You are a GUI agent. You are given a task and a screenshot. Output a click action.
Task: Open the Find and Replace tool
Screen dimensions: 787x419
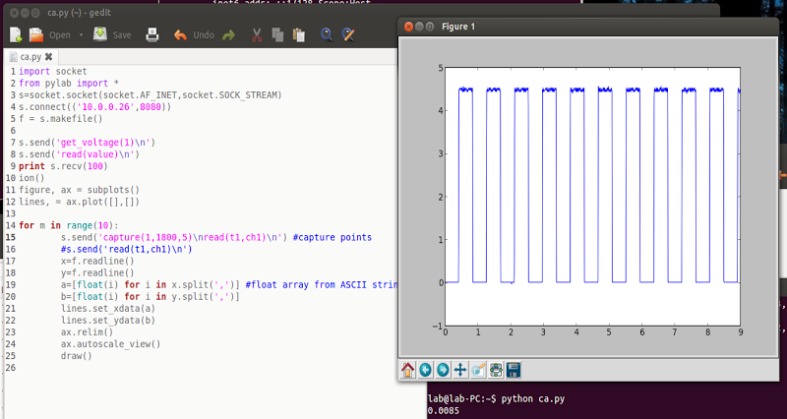click(347, 34)
